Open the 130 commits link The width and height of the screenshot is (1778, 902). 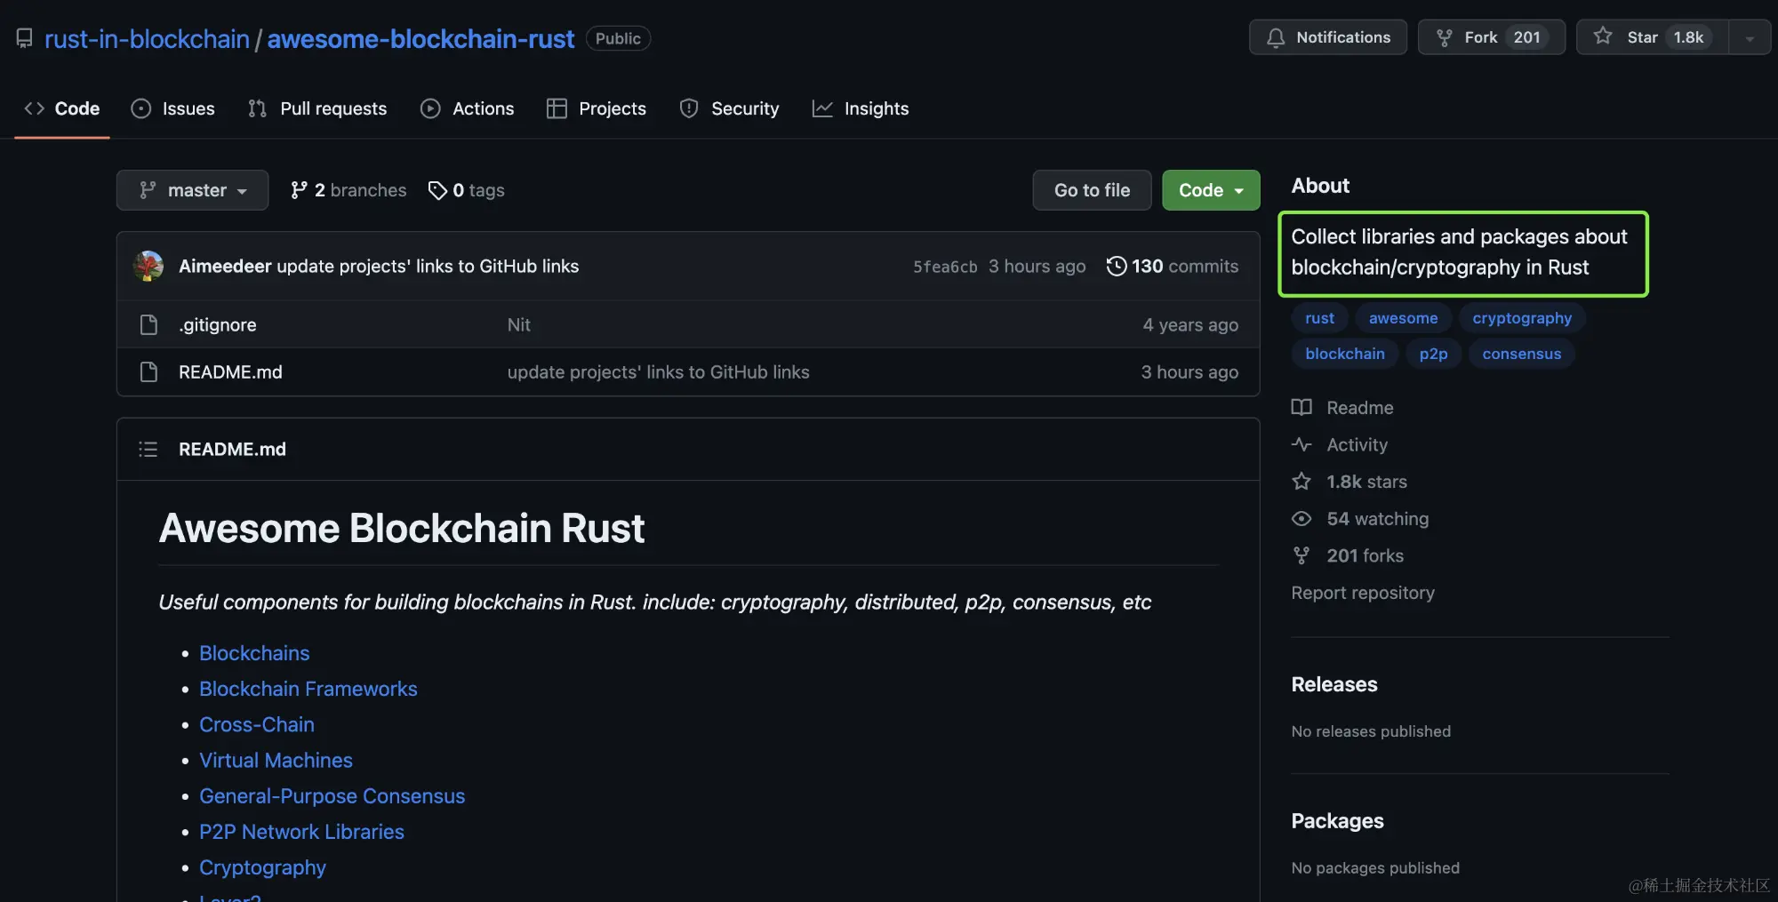click(x=1173, y=266)
